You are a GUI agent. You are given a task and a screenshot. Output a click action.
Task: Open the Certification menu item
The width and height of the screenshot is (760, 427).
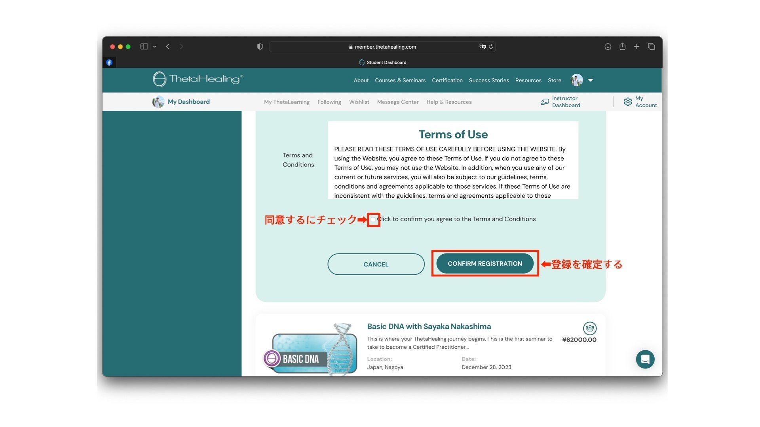pyautogui.click(x=447, y=80)
